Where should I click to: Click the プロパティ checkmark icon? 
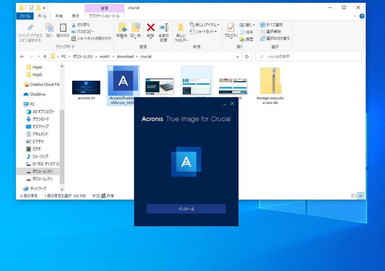coord(231,27)
